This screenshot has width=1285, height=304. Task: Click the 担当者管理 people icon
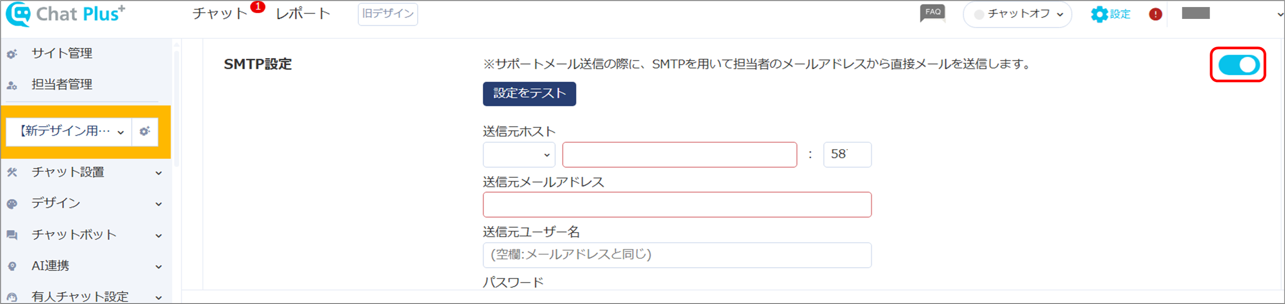click(x=12, y=85)
